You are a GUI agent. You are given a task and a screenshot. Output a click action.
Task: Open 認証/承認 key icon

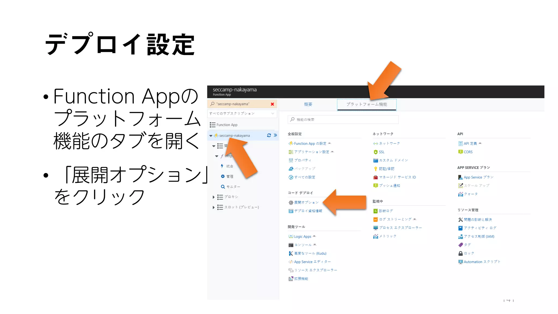(375, 169)
